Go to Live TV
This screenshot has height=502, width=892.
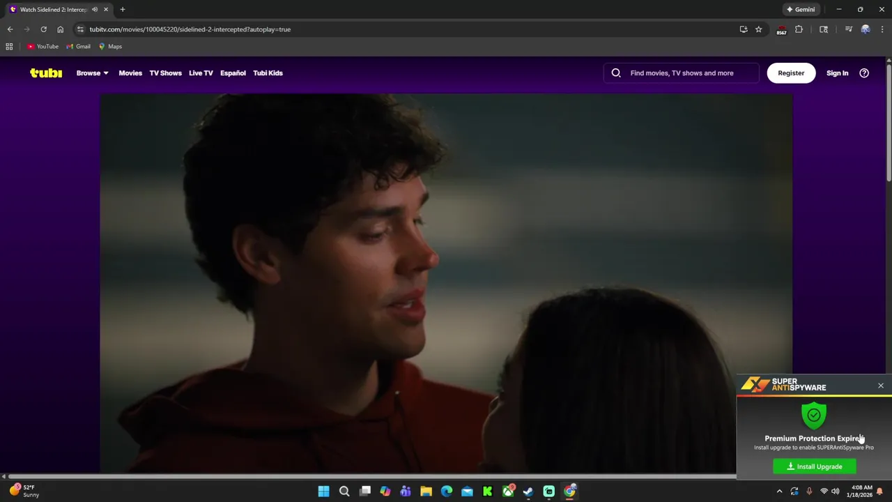201,73
